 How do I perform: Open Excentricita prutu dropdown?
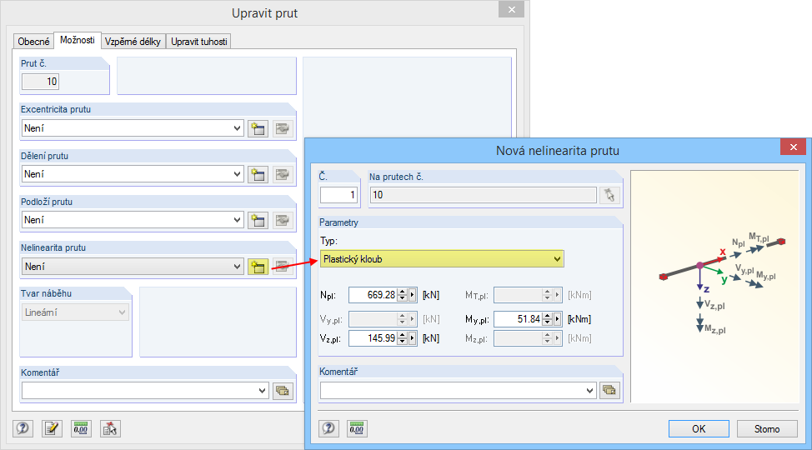coord(237,128)
